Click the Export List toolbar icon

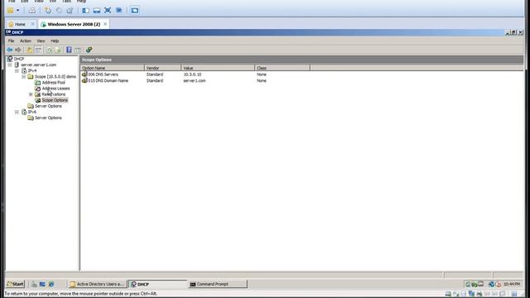pos(58,50)
